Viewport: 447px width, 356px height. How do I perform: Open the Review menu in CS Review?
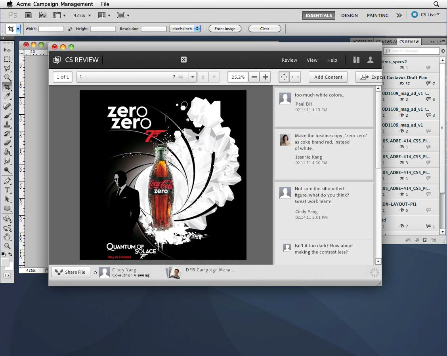289,60
